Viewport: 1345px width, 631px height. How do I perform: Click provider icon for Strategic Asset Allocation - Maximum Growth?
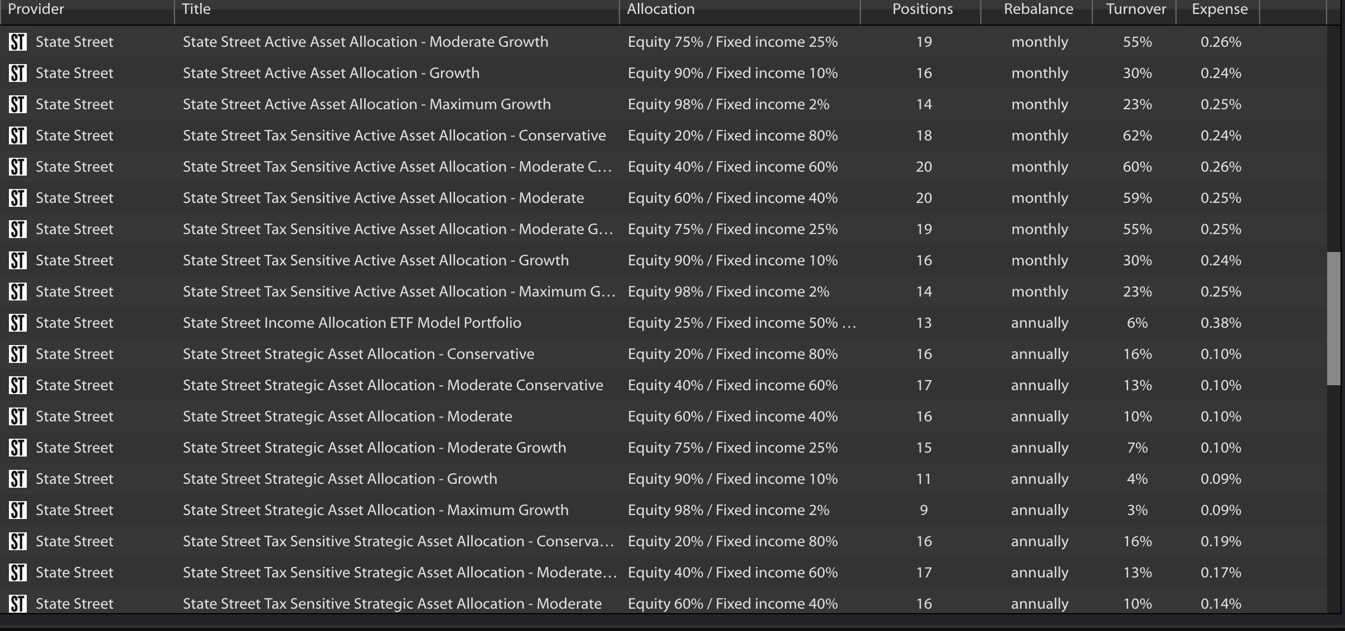tap(18, 510)
